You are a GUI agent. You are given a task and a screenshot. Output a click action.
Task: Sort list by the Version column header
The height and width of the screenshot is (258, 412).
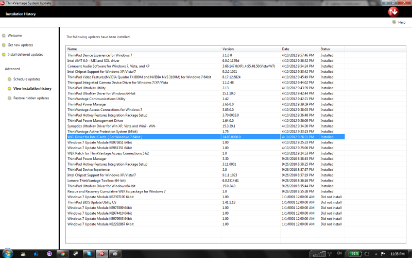click(x=251, y=49)
